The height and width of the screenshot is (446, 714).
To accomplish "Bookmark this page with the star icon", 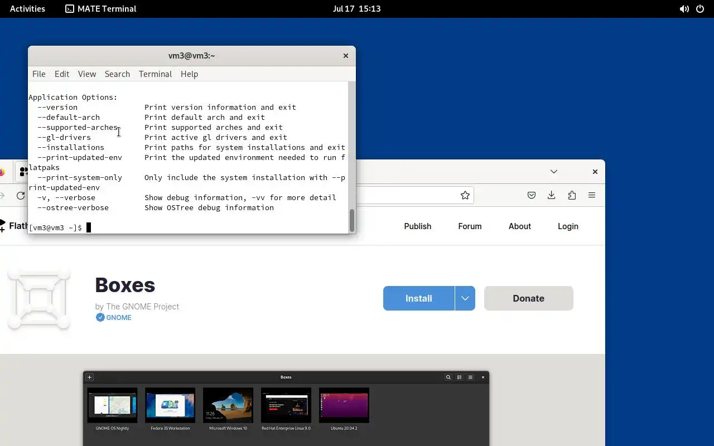I will click(465, 195).
